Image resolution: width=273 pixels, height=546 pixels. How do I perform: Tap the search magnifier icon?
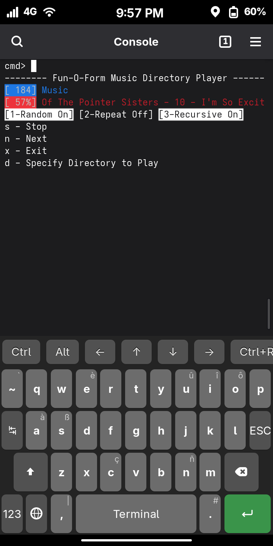click(x=17, y=42)
